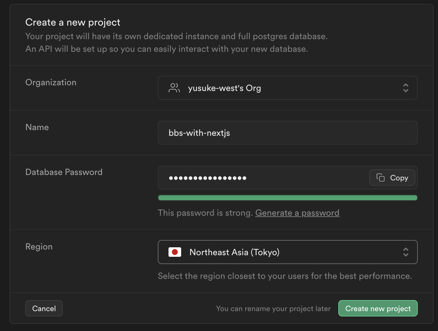
Task: Open the Organization dropdown
Action: point(287,88)
